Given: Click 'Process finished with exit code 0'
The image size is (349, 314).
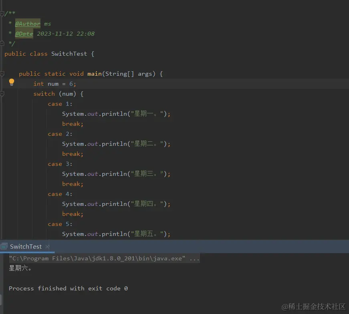Looking at the screenshot, I should (x=68, y=288).
